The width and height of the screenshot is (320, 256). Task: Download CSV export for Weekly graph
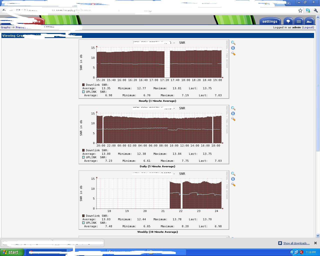click(233, 179)
